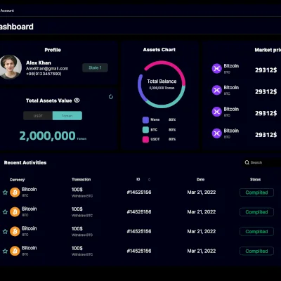This screenshot has width=281, height=281.
Task: Click the pink segment of the Assets donut chart
Action: point(171,65)
